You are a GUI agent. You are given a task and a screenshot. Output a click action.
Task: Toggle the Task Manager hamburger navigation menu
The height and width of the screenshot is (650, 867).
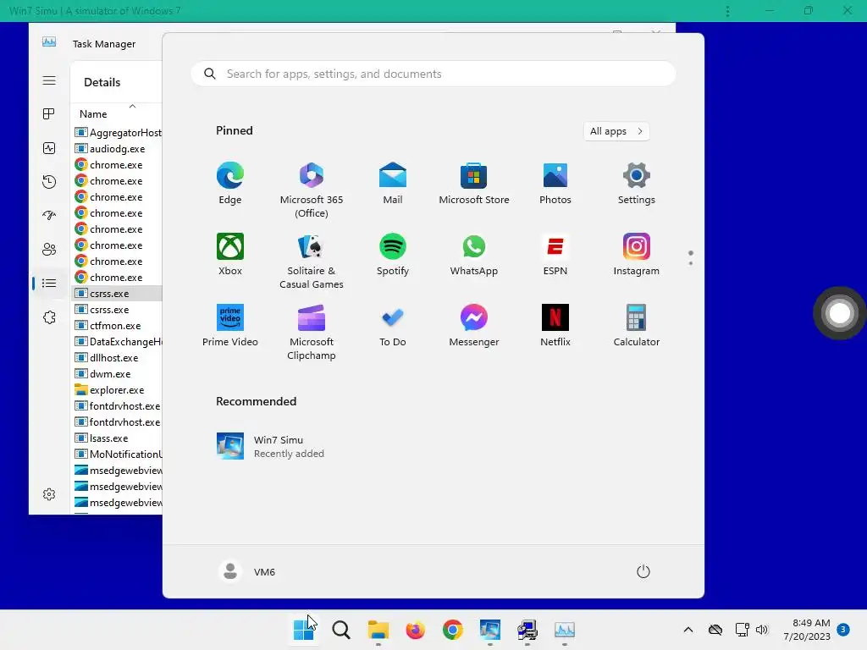pyautogui.click(x=49, y=80)
